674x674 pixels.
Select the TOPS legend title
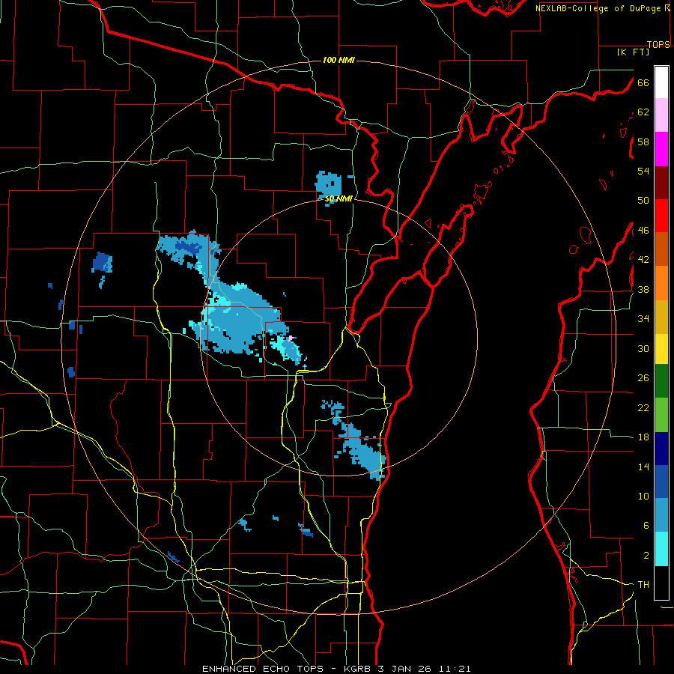[x=658, y=44]
